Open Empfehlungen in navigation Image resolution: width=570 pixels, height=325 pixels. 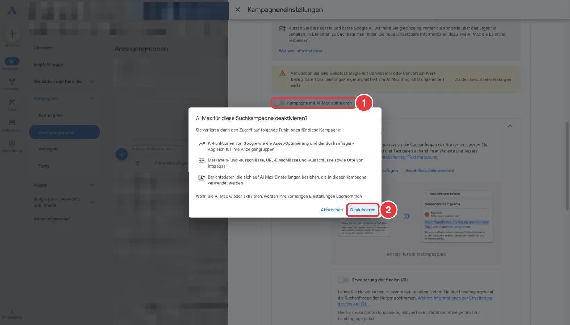coord(48,65)
